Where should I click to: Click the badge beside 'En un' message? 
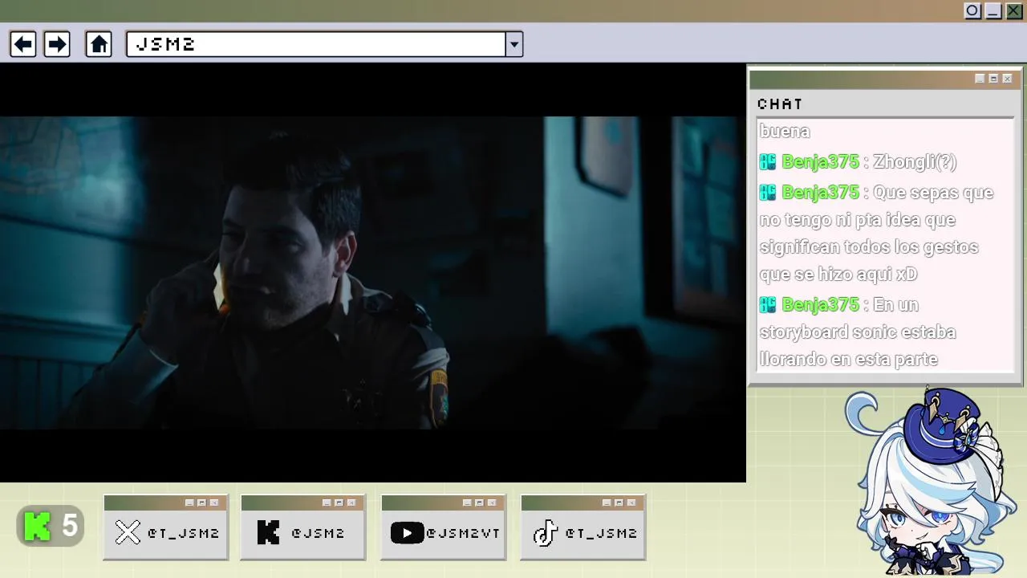tap(768, 305)
